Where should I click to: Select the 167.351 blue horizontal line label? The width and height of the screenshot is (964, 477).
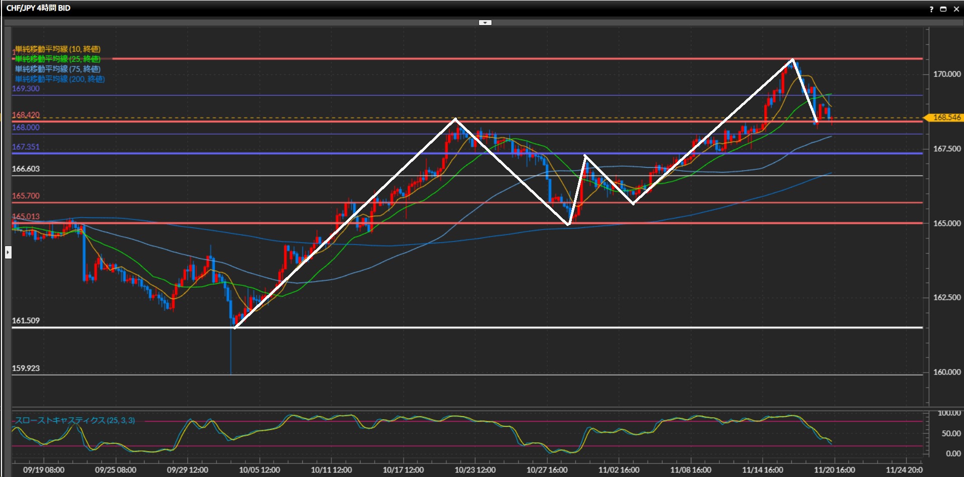coord(26,147)
